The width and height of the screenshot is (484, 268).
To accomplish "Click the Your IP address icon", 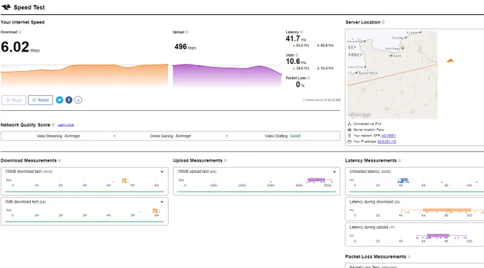I will [x=349, y=141].
